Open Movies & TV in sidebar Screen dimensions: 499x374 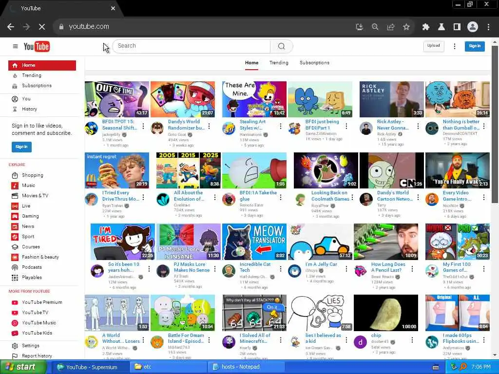point(42,196)
